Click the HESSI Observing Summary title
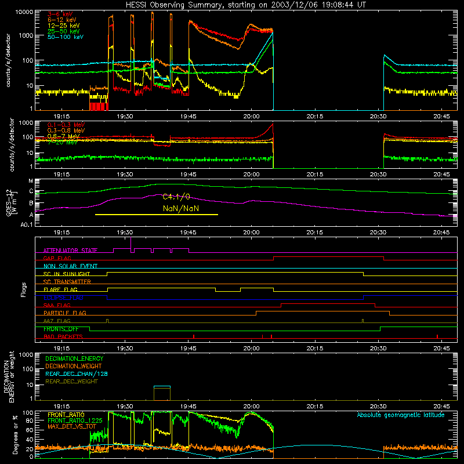 coord(246,5)
